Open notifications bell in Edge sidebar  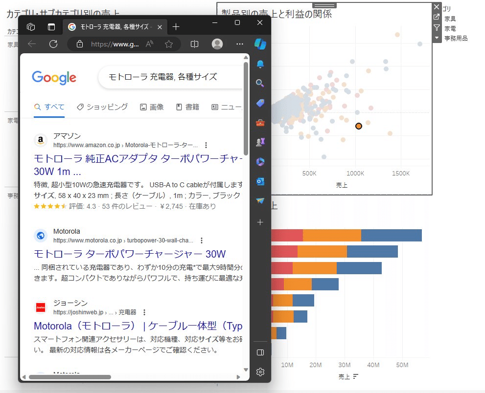(260, 64)
